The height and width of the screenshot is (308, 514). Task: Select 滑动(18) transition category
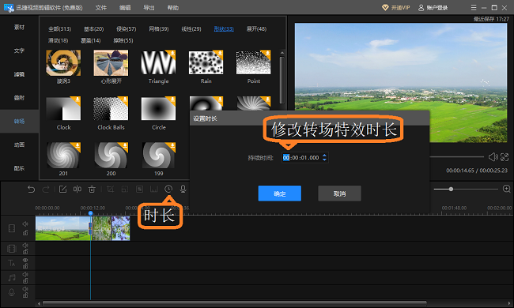[58, 40]
